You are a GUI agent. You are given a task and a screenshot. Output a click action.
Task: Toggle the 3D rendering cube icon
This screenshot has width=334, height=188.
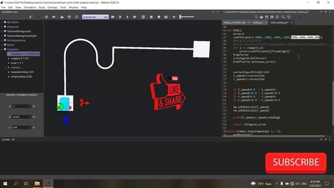[x=143, y=17]
